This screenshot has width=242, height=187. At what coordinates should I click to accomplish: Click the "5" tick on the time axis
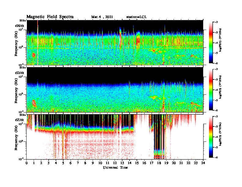pos(63,163)
